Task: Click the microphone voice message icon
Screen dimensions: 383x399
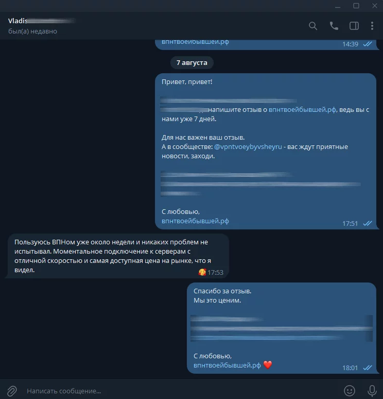Action: point(372,391)
